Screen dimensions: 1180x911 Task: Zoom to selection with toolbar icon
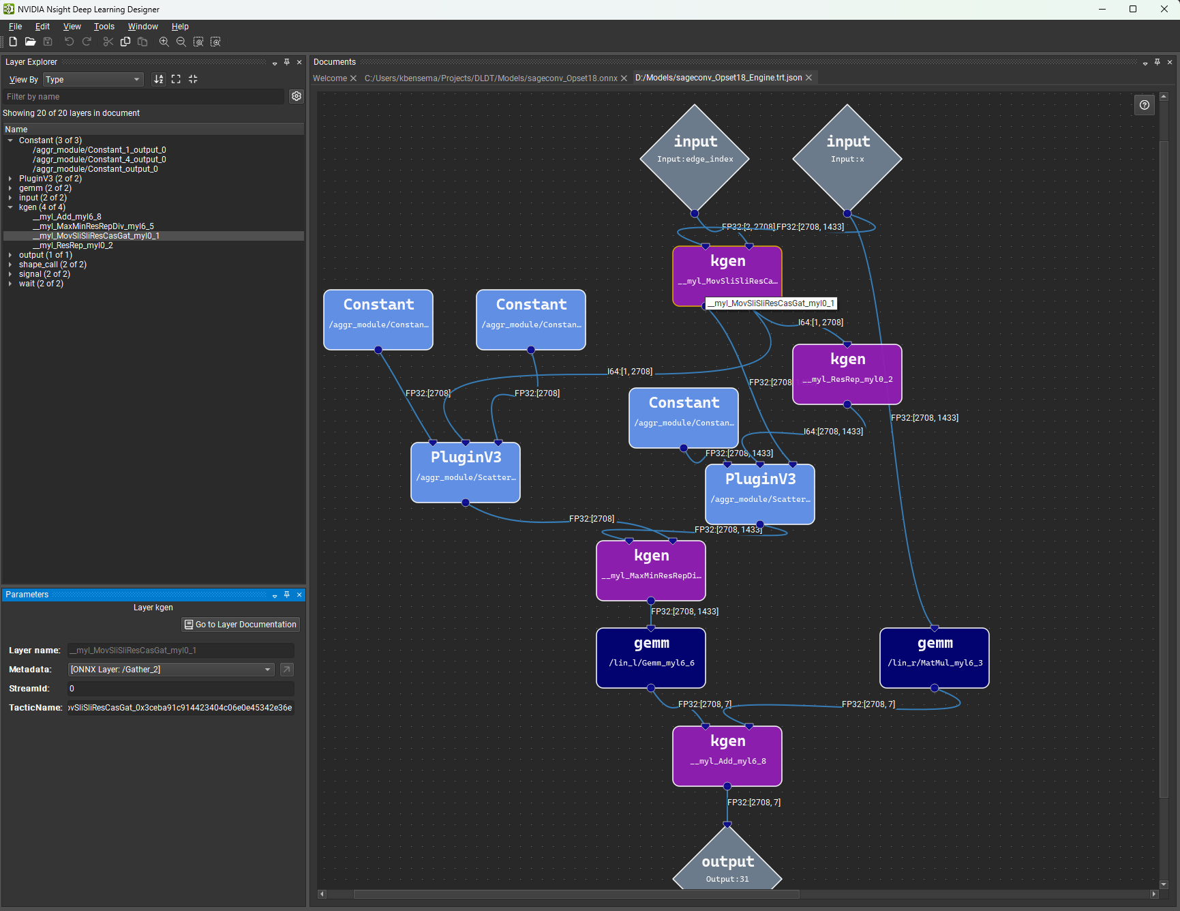pos(215,42)
